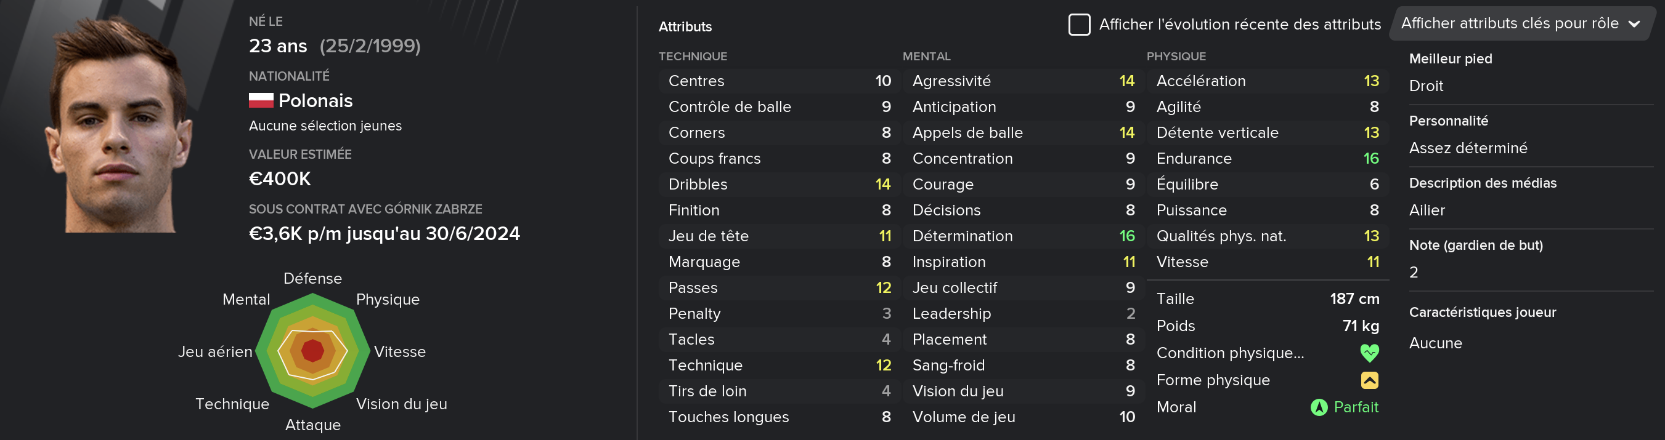This screenshot has width=1665, height=440.
Task: Click the Centres attribute row
Action: tap(779, 81)
